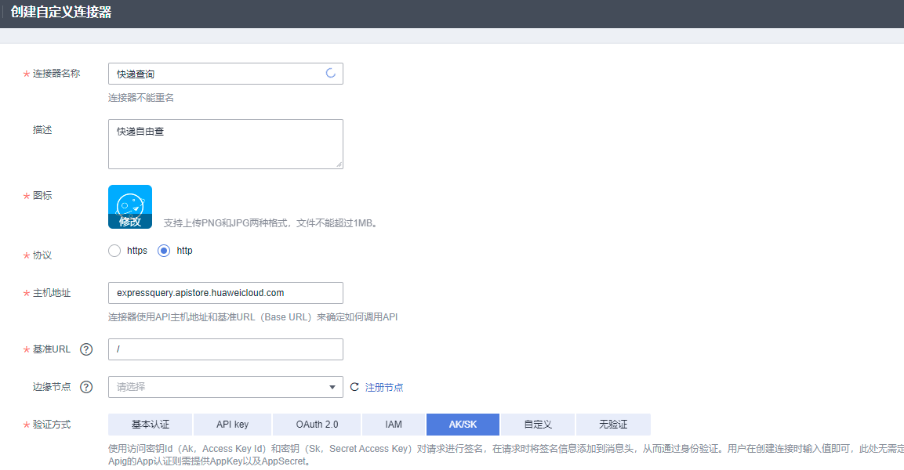The height and width of the screenshot is (470, 904).
Task: Click the 验证方式 field label
Action: (52, 425)
